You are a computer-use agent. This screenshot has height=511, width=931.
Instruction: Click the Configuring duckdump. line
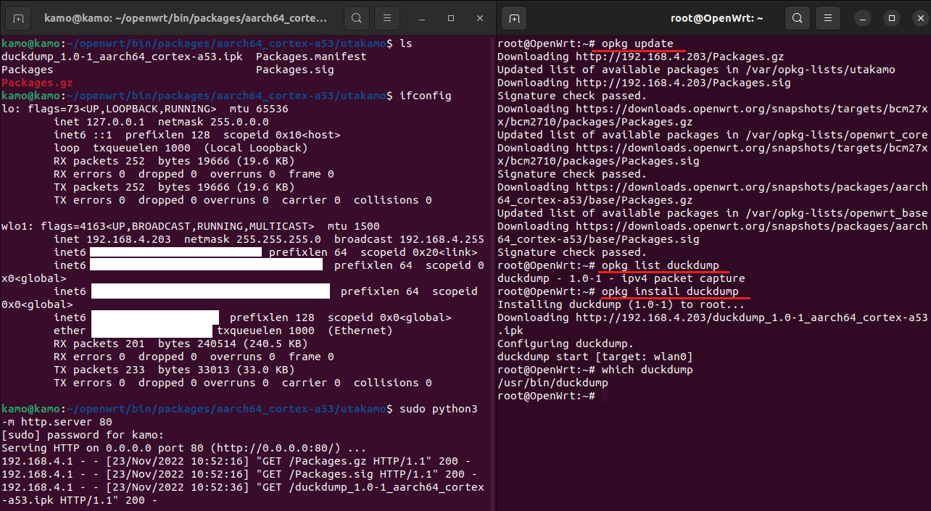tap(566, 344)
